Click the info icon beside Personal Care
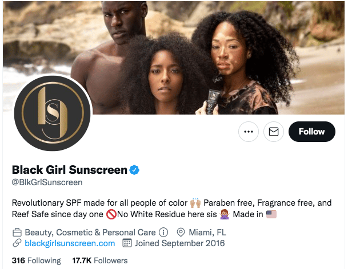This screenshot has height=269, width=348. 163,233
